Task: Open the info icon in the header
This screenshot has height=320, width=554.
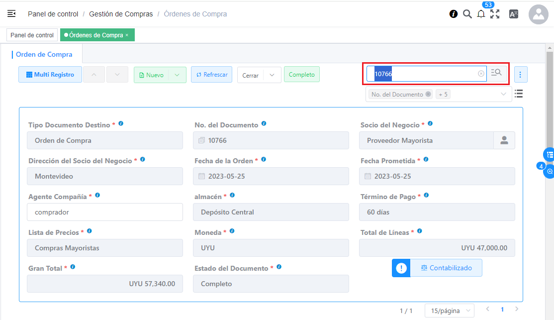Action: coord(454,14)
